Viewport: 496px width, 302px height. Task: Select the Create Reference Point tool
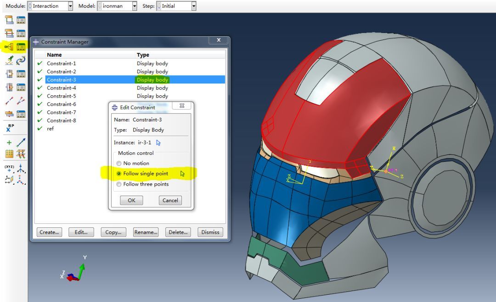(10, 128)
